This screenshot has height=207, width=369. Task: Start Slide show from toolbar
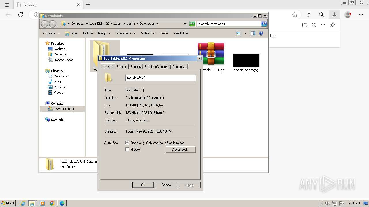[x=148, y=33]
